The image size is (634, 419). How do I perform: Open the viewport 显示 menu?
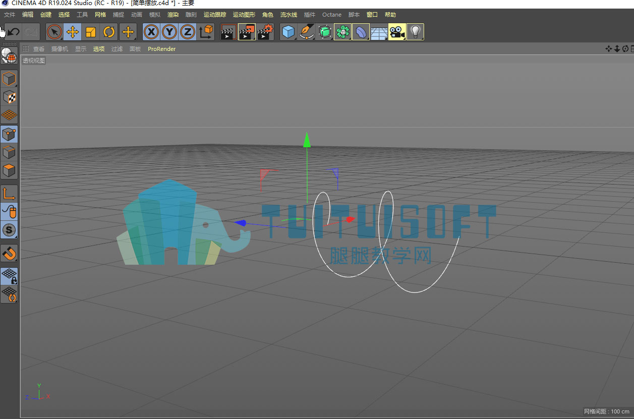click(x=81, y=49)
